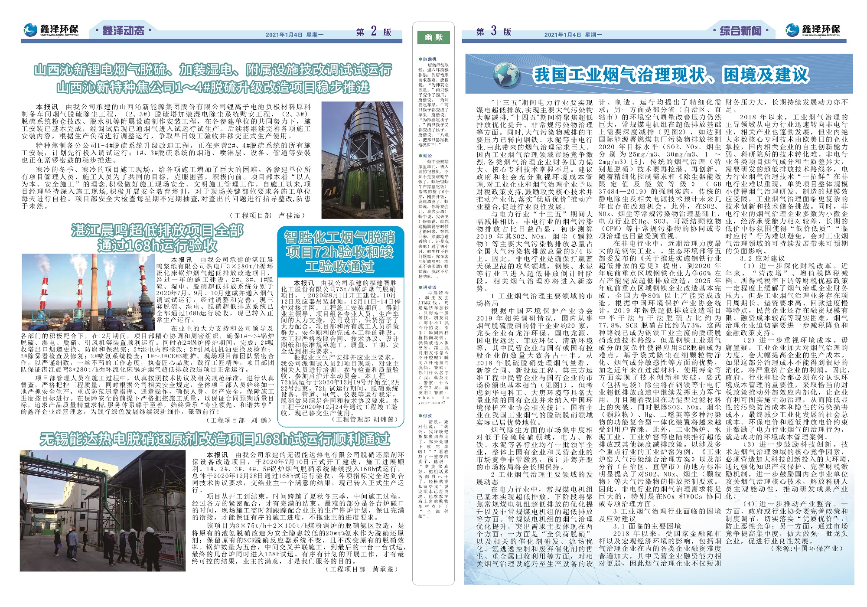Select the 综合新闻 section tab

click(741, 30)
